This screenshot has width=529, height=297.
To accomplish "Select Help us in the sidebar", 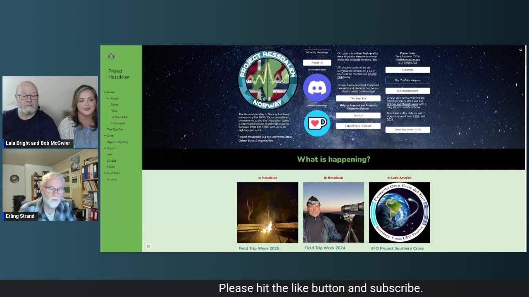I will click(112, 179).
